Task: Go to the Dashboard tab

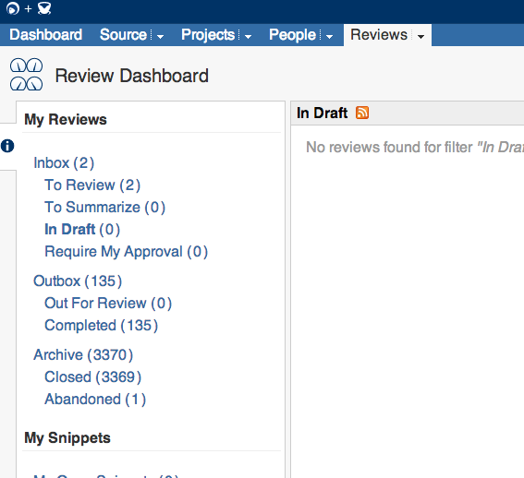Action: (46, 35)
